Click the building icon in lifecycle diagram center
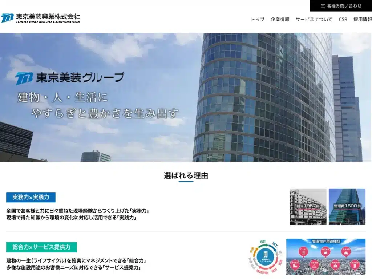The image size is (372, 279). (266, 255)
